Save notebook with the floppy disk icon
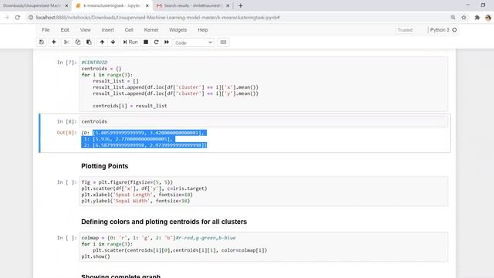Image resolution: width=494 pixels, height=278 pixels. click(42, 42)
